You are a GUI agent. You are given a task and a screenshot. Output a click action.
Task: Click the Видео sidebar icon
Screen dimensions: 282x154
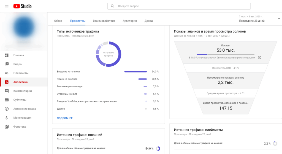[7, 64]
